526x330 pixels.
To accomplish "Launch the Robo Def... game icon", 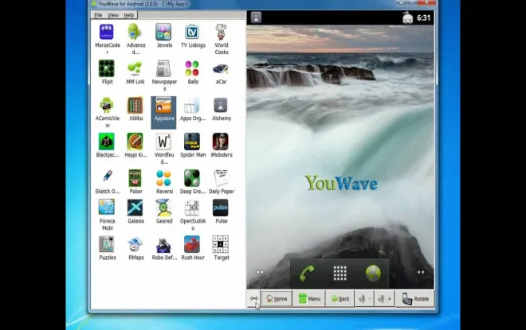I will [163, 244].
